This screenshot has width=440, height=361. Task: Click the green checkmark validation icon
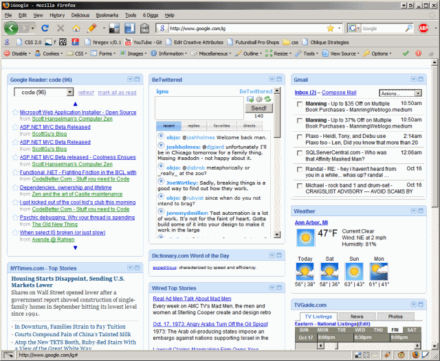(x=406, y=54)
